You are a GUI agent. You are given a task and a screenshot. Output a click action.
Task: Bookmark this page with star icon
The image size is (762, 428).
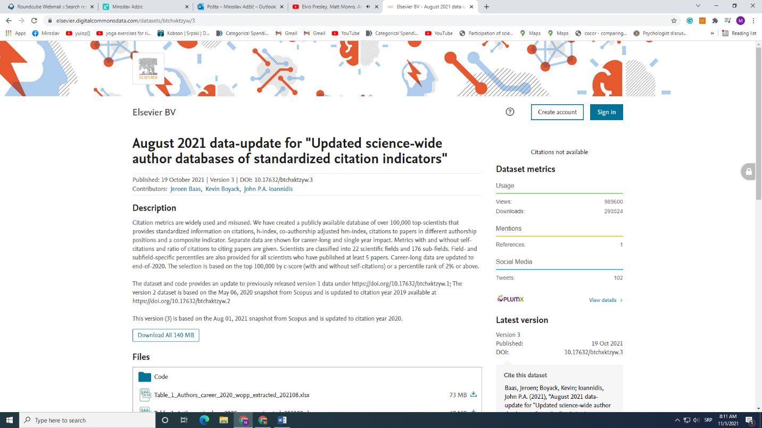pyautogui.click(x=674, y=21)
